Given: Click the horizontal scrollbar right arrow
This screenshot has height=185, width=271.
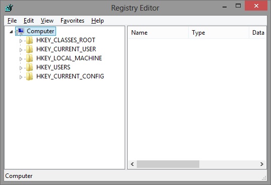Looking at the screenshot, I should pyautogui.click(x=262, y=164).
